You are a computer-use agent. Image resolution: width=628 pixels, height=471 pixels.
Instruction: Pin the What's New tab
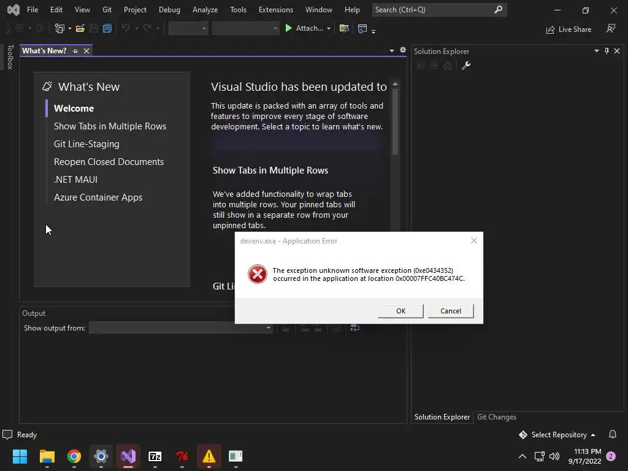pyautogui.click(x=75, y=51)
